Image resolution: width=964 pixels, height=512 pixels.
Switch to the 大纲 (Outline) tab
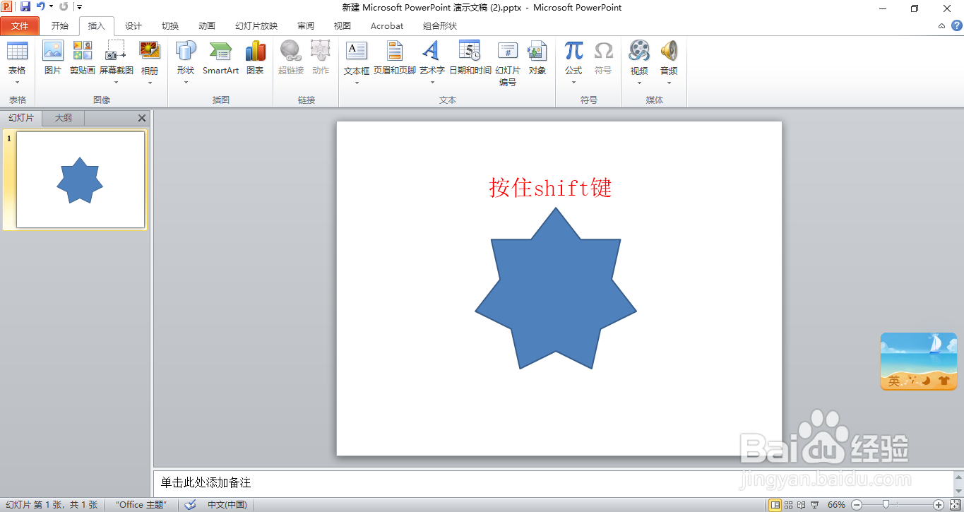(x=62, y=118)
